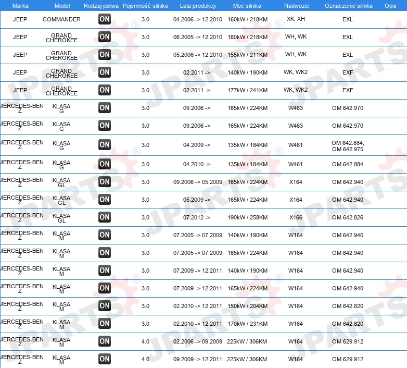Click the Oznaczenie silnika column header
This screenshot has width=407, height=368.
click(349, 6)
